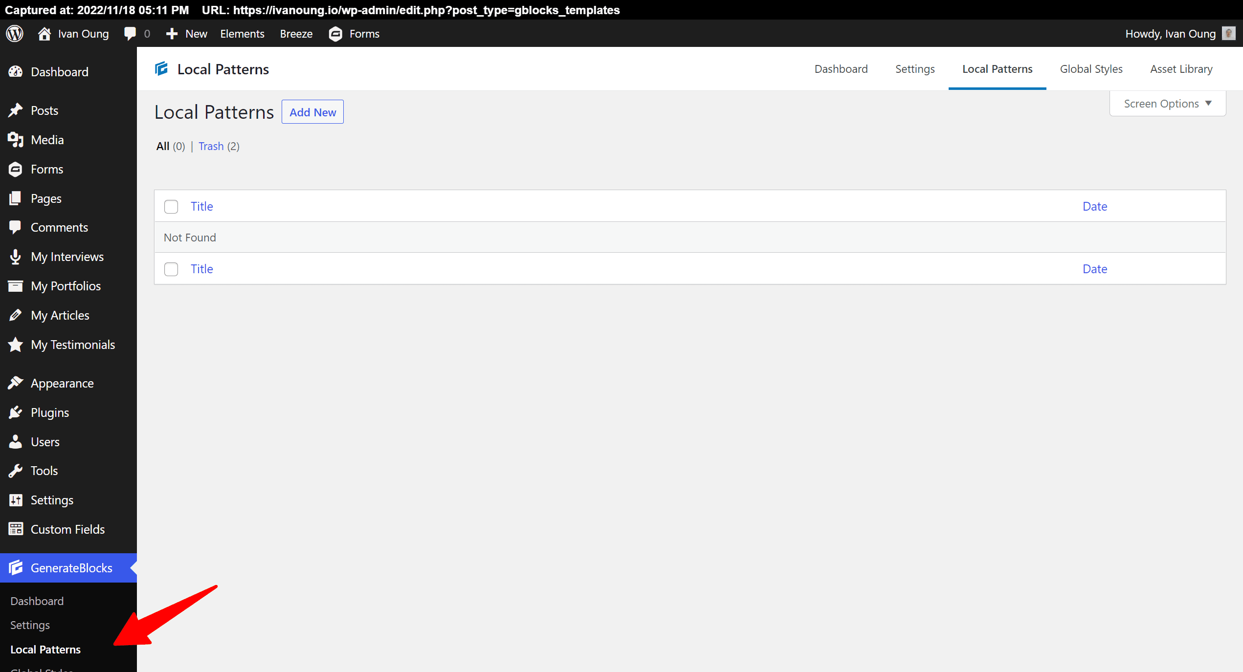
Task: Sort by Date in the table footer
Action: point(1095,269)
